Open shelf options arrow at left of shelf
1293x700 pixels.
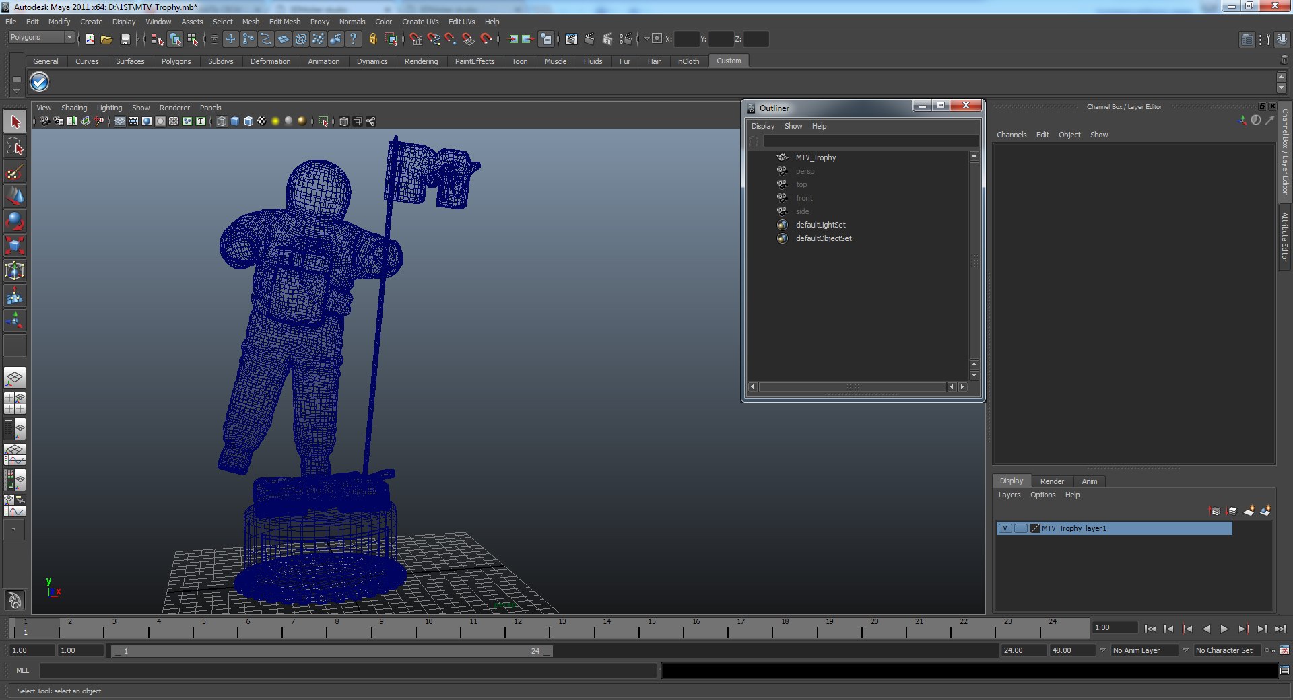click(x=16, y=90)
